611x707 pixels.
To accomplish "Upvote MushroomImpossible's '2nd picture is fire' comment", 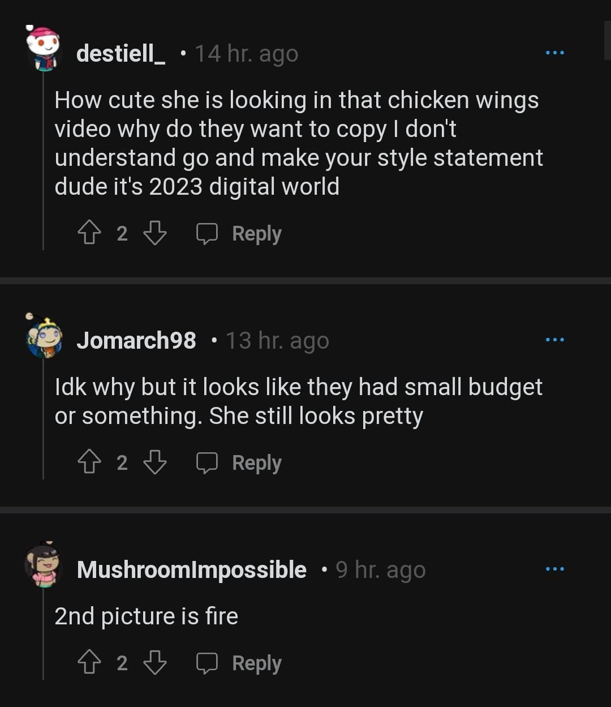I will pyautogui.click(x=89, y=663).
